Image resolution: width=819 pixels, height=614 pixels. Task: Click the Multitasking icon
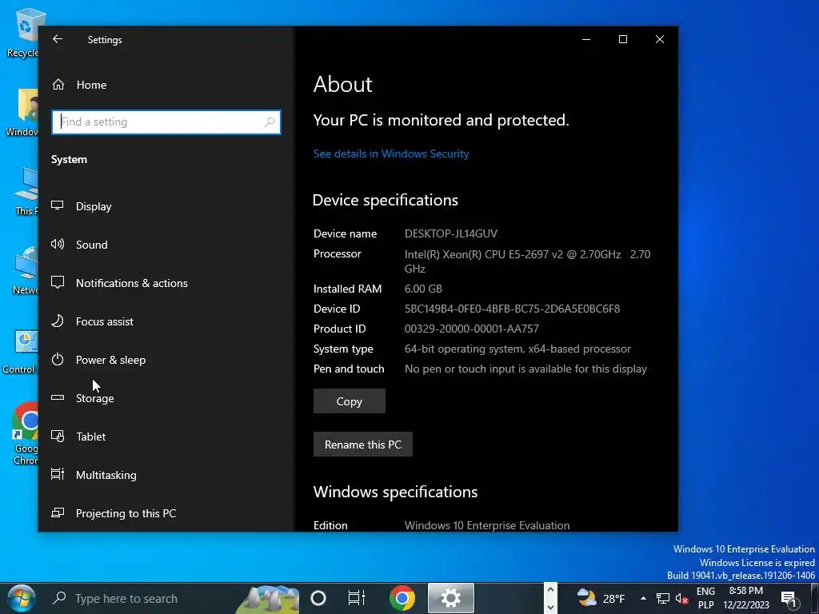click(58, 474)
